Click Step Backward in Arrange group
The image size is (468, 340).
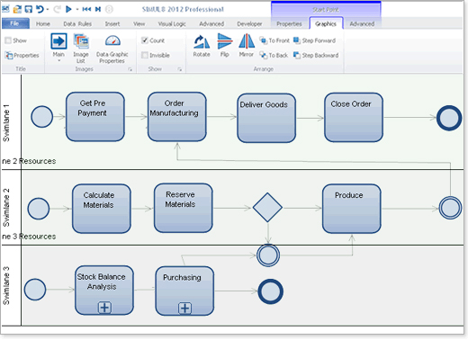point(316,55)
